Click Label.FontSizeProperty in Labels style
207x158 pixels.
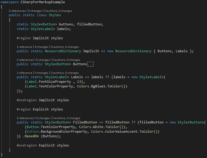coord(49,82)
